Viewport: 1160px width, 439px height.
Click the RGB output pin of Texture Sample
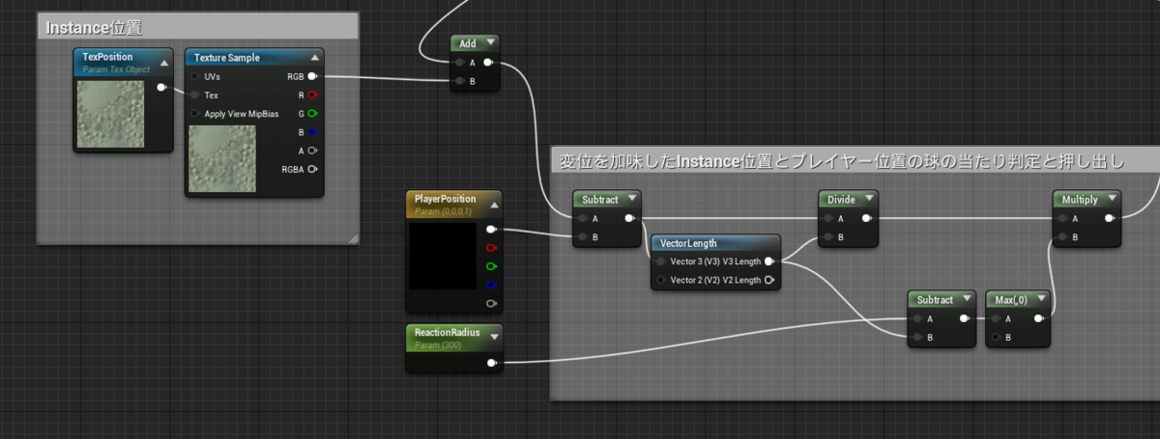[312, 76]
